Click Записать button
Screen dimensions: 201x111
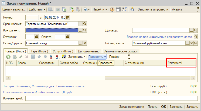coord(176,107)
